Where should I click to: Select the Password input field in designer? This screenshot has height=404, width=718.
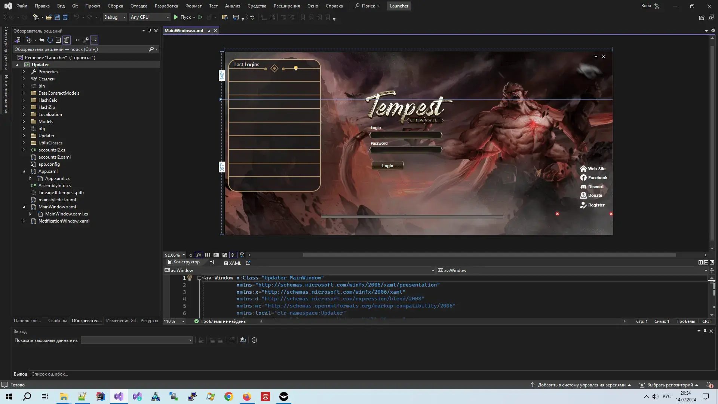click(406, 150)
